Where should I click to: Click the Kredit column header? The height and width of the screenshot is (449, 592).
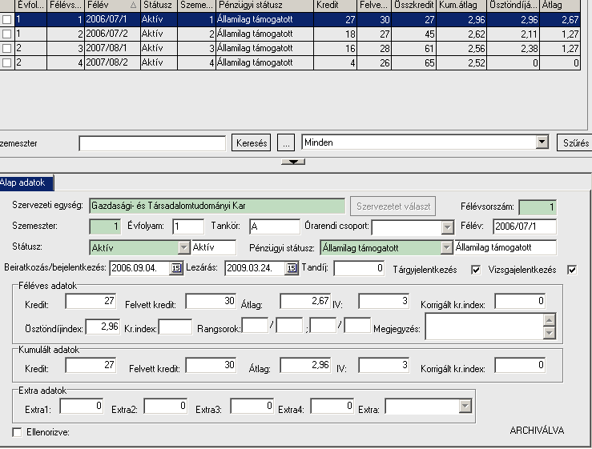click(x=335, y=6)
